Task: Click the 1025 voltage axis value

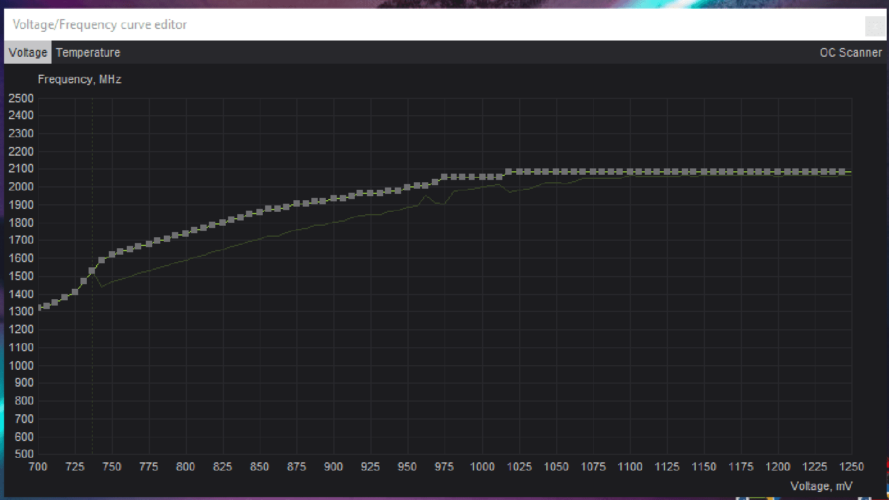Action: pos(519,467)
